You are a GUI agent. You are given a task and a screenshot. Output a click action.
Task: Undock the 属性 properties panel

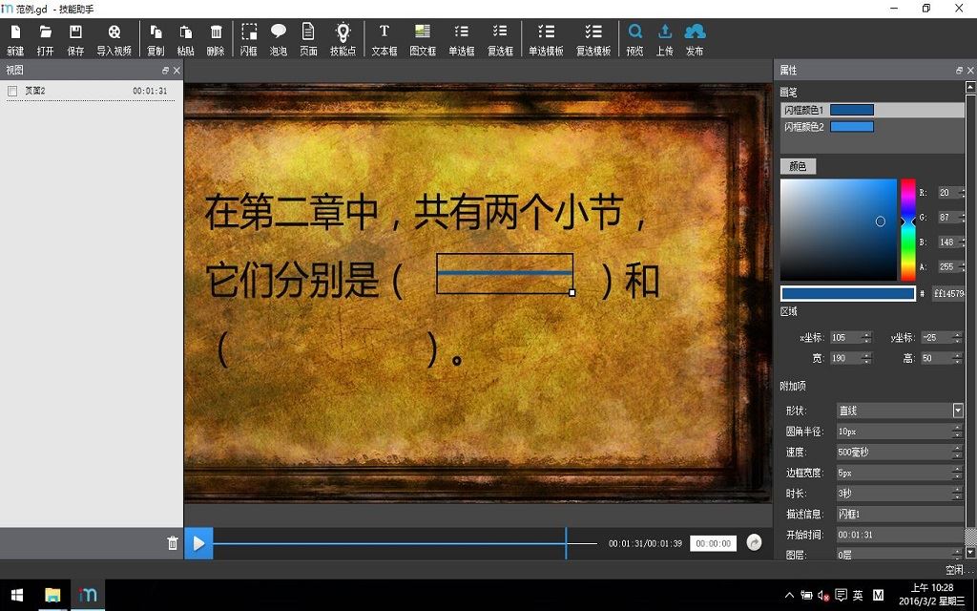[x=959, y=71]
